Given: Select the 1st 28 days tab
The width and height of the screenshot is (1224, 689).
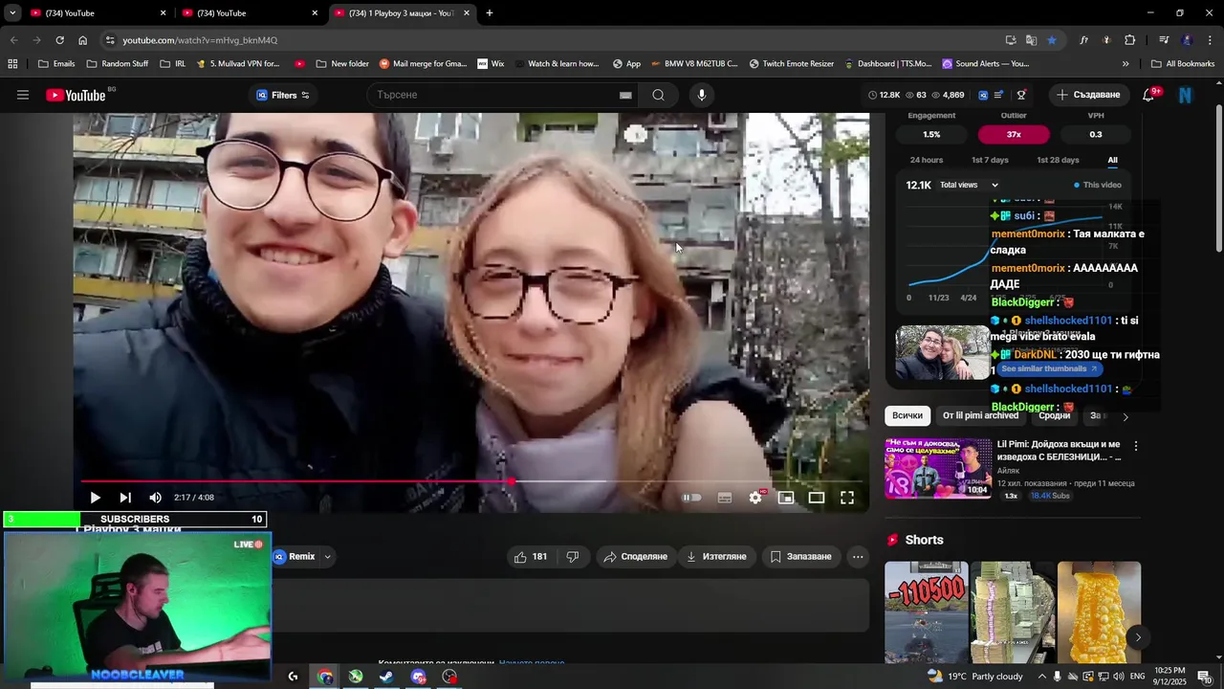Looking at the screenshot, I should tap(1058, 160).
